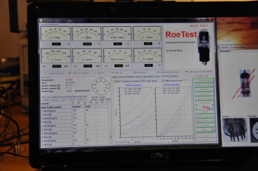Click the Quick test button
This screenshot has width=258, height=171.
205,125
